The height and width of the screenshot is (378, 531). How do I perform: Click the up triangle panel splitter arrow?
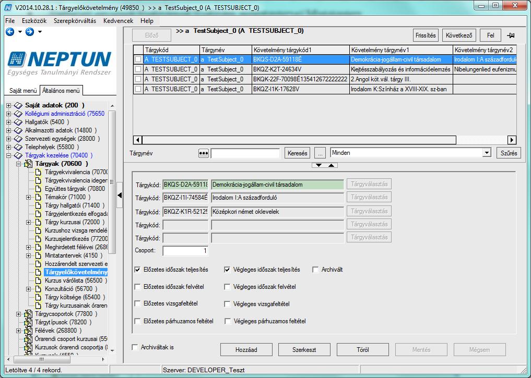[331, 165]
